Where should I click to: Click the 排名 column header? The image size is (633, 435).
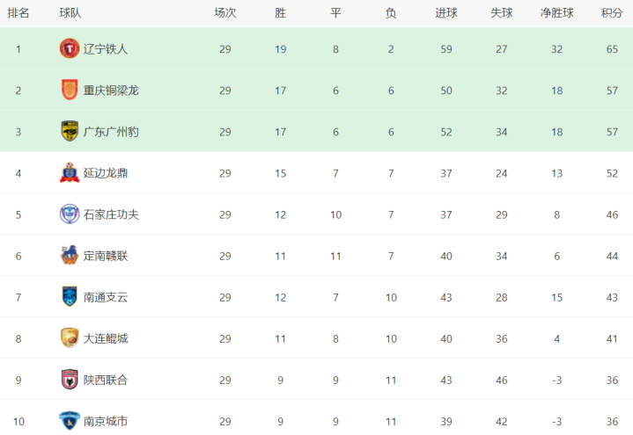[x=18, y=13]
